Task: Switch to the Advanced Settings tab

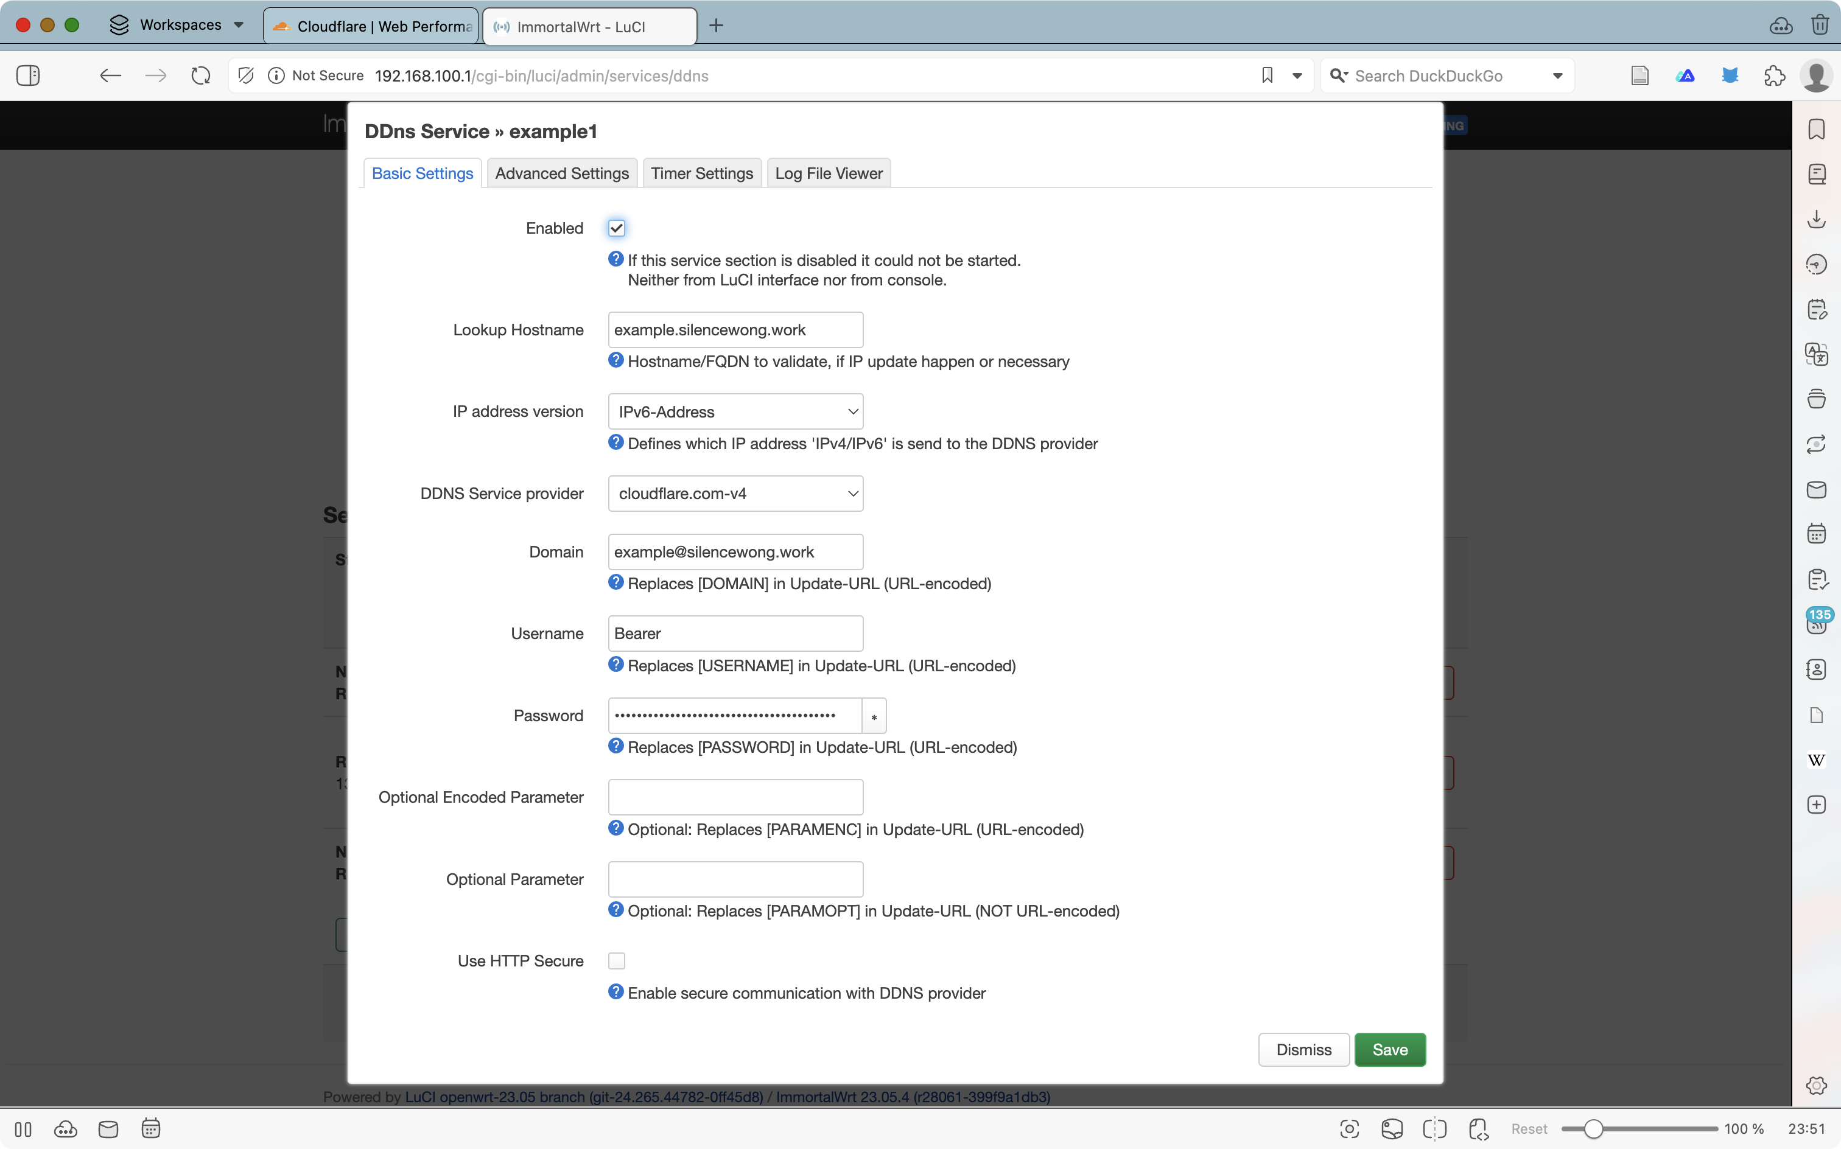Action: point(562,173)
